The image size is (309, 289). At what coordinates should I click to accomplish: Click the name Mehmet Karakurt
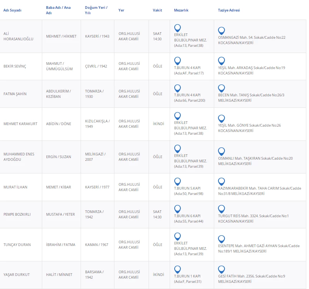pyautogui.click(x=20, y=124)
